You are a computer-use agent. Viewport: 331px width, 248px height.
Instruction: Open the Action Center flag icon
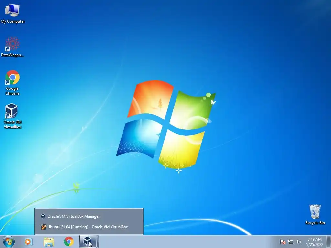click(283, 242)
